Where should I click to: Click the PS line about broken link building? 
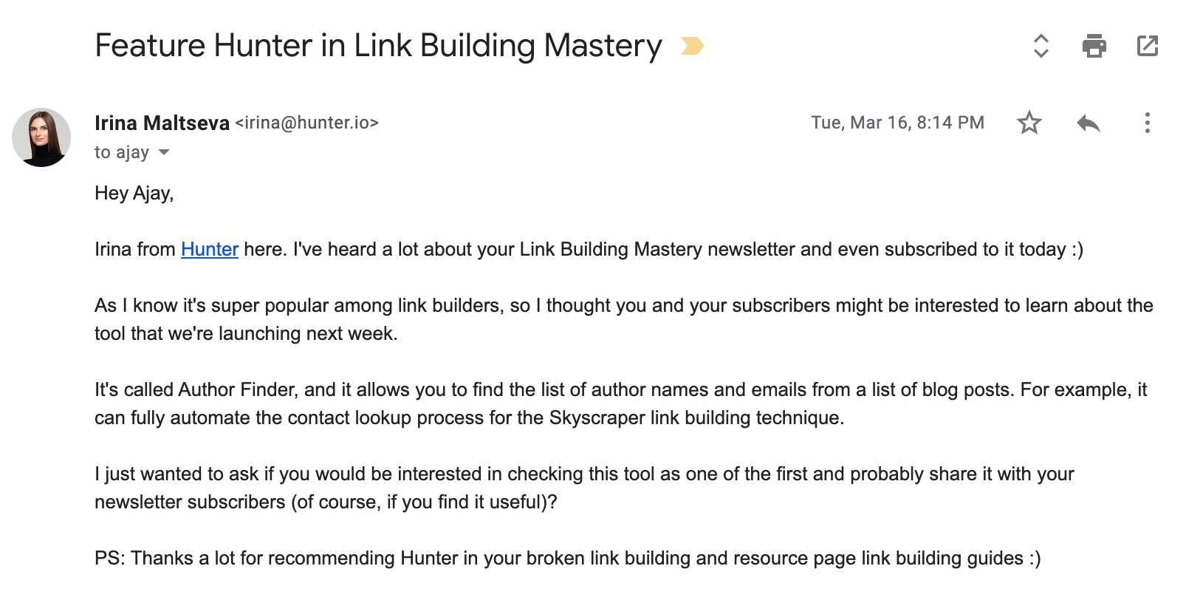(567, 558)
